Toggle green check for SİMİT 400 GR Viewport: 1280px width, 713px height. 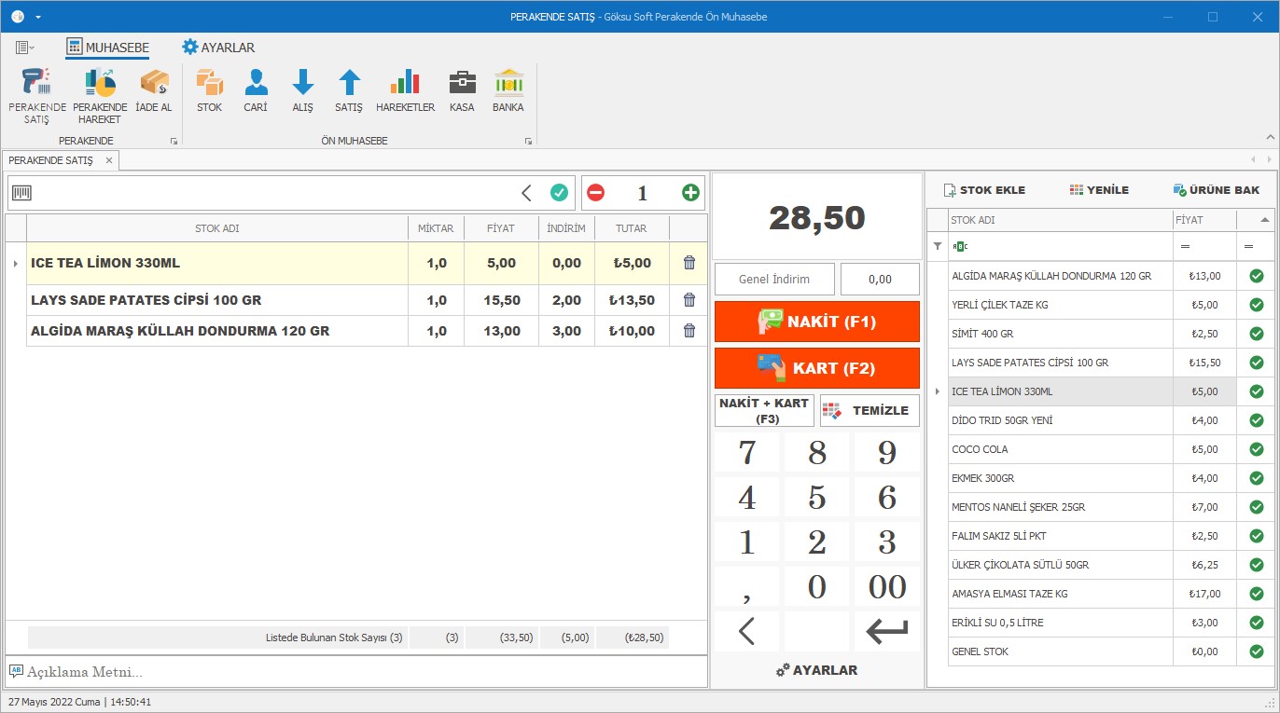tap(1256, 334)
